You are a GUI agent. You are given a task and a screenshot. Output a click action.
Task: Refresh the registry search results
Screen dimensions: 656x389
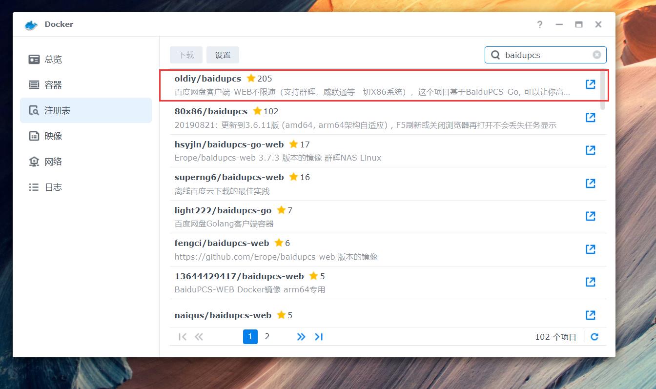tap(594, 336)
